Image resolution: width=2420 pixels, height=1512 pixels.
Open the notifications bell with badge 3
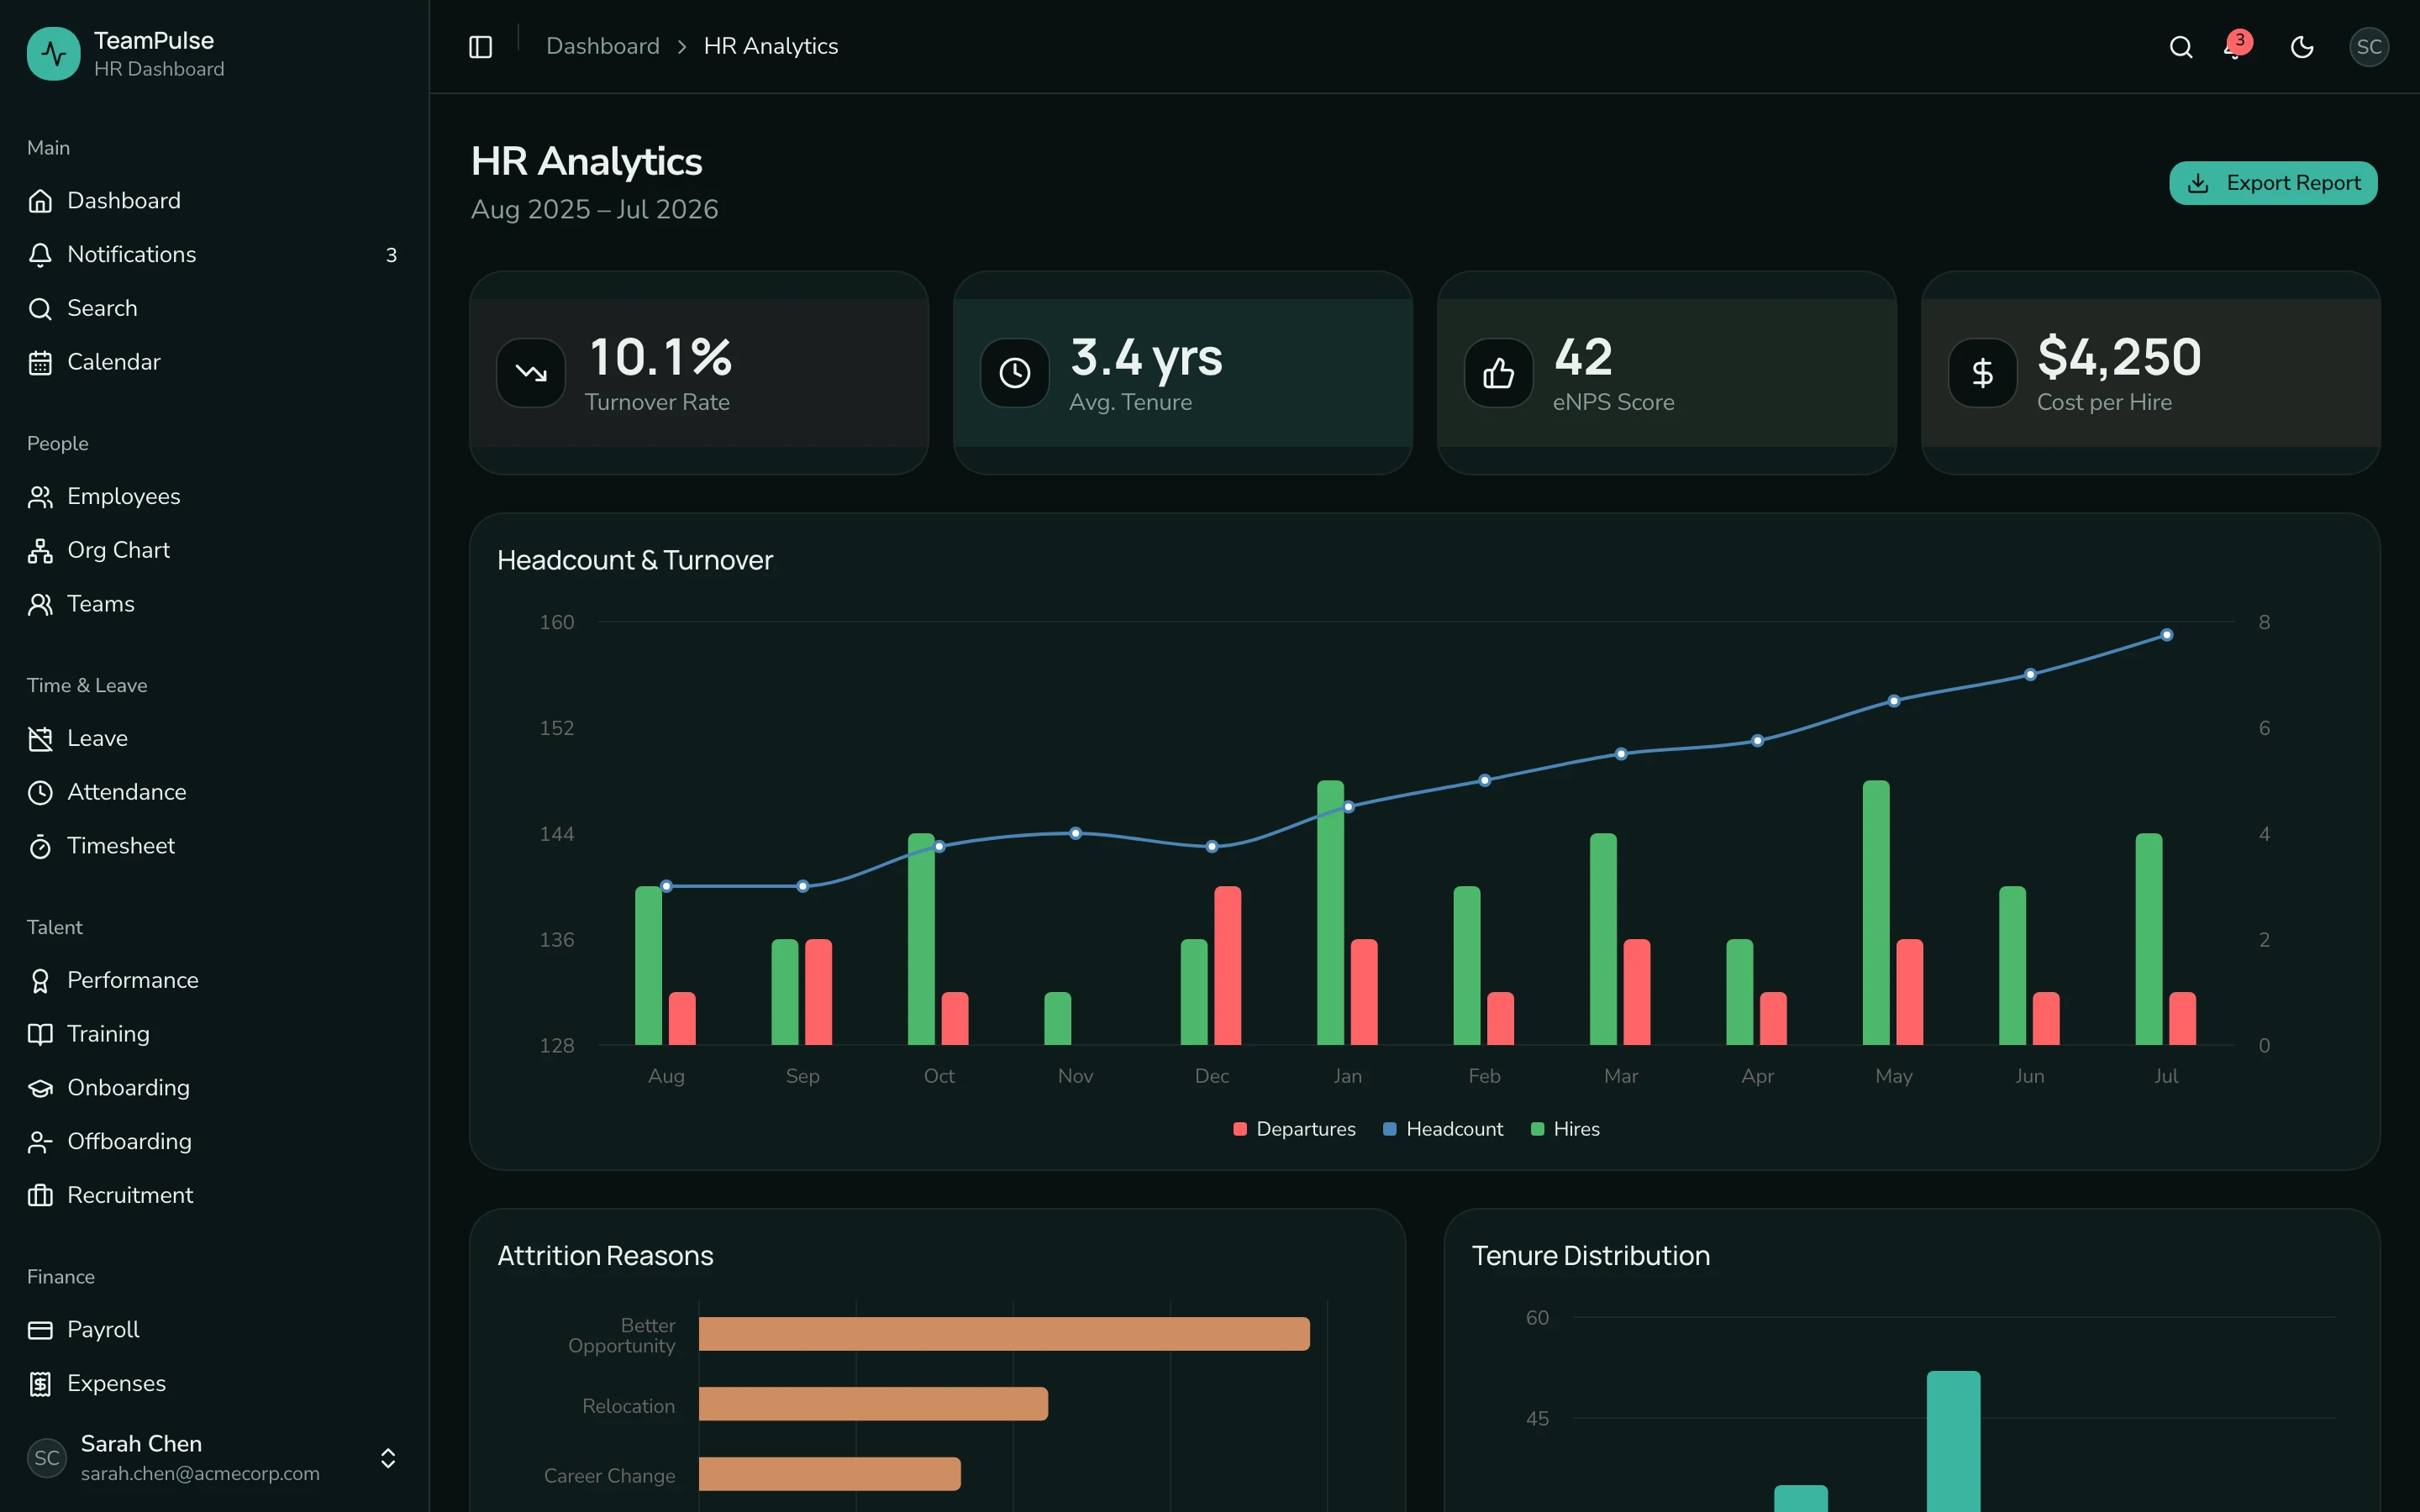point(2238,46)
